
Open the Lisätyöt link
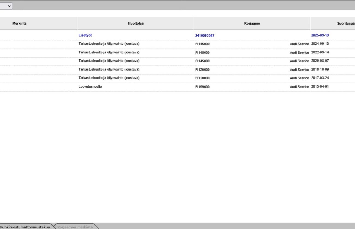pos(85,35)
